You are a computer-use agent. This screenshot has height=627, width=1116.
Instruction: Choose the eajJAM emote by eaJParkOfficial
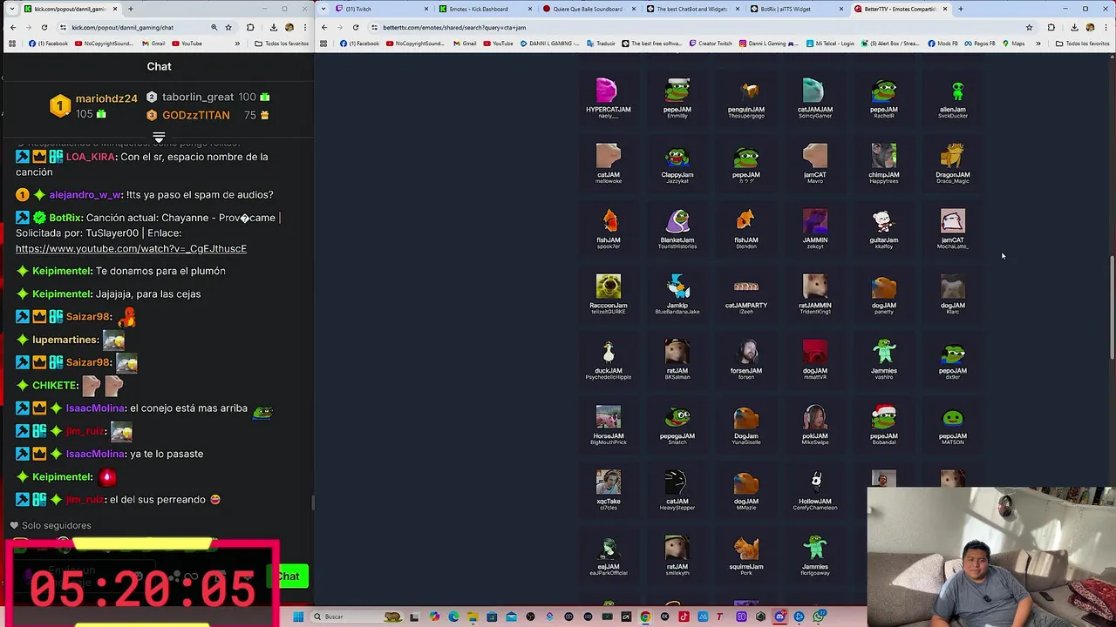click(609, 555)
